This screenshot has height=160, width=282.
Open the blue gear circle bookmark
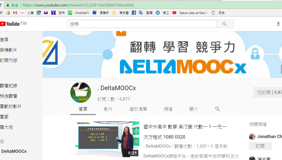[x=158, y=13]
